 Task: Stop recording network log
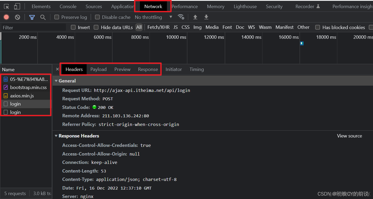(x=6, y=17)
